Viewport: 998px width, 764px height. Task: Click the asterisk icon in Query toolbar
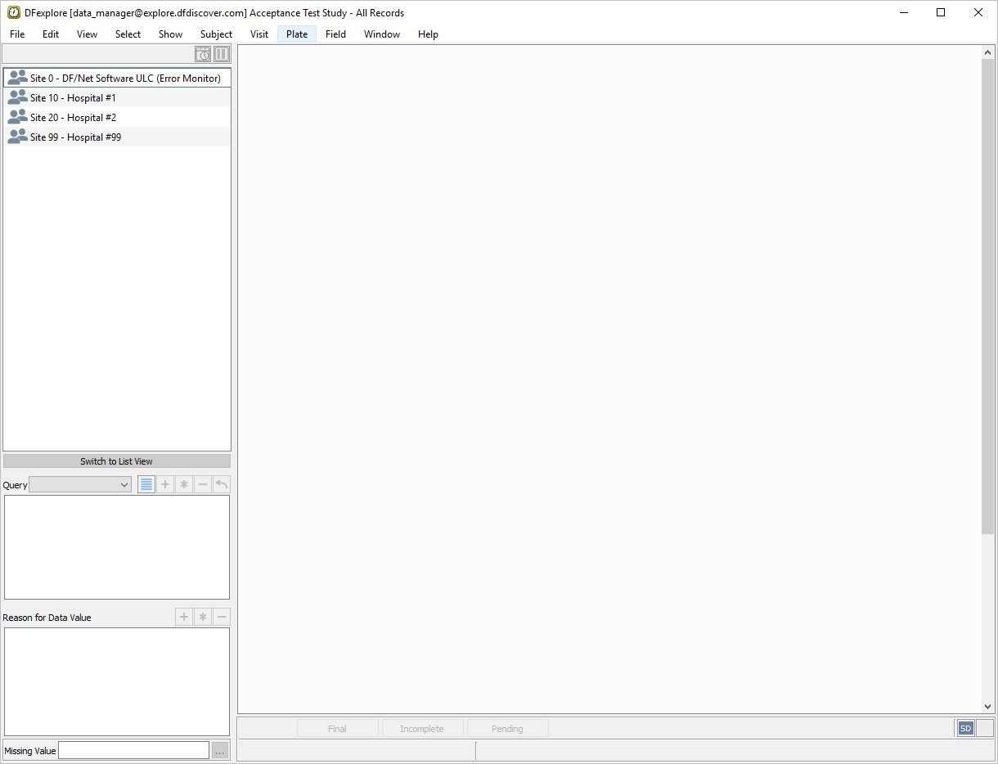184,484
